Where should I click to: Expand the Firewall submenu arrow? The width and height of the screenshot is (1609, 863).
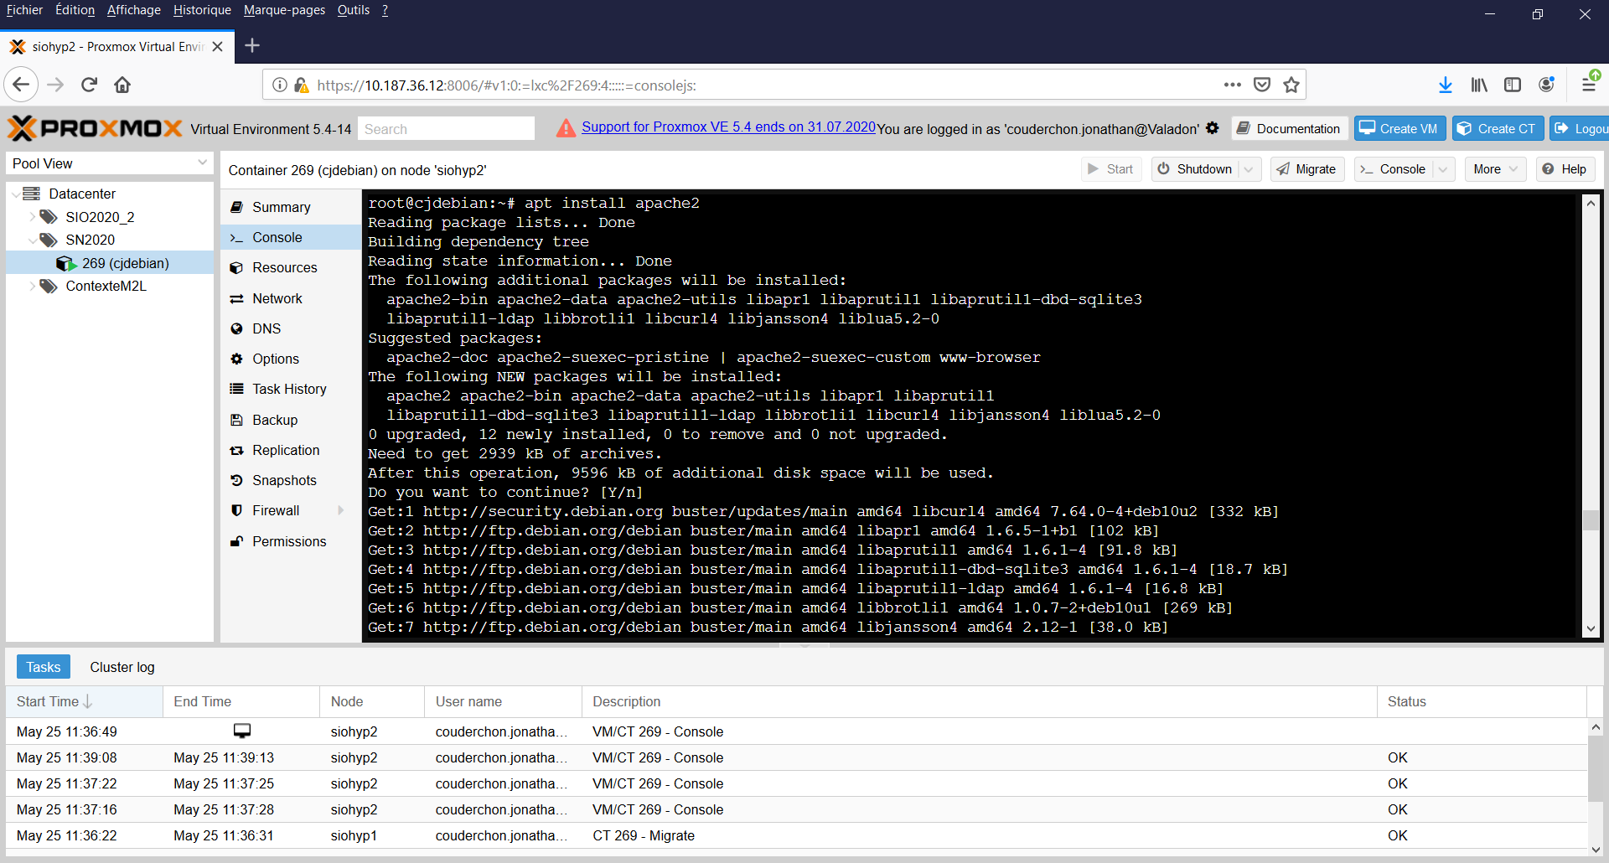click(341, 510)
